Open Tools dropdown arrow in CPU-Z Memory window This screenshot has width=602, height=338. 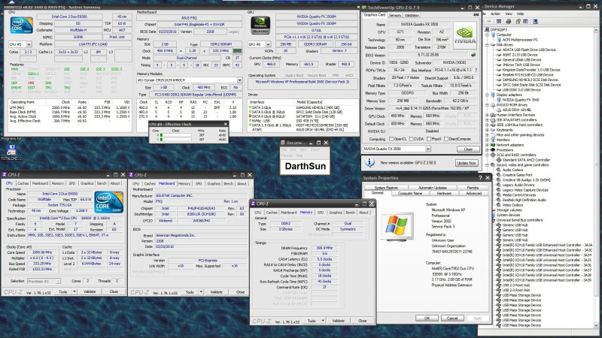click(x=323, y=321)
